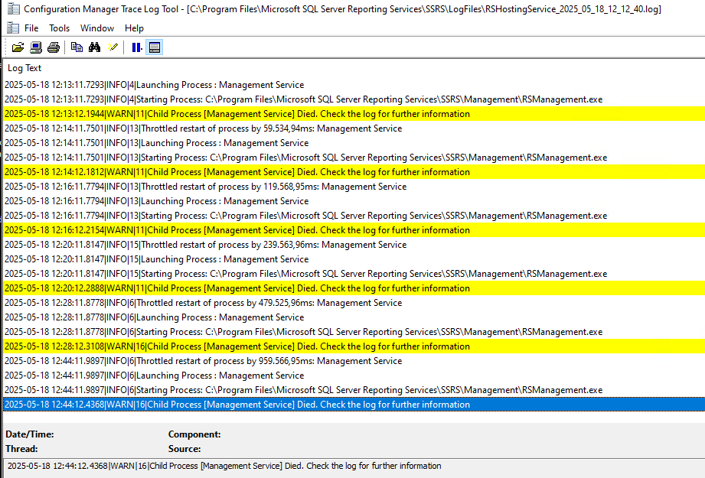The width and height of the screenshot is (705, 478).
Task: Select the 12:20:11 Launching Process row
Action: [354, 259]
